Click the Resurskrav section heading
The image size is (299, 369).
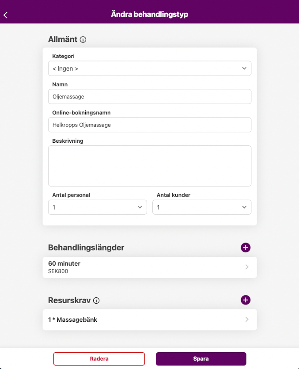69,301
